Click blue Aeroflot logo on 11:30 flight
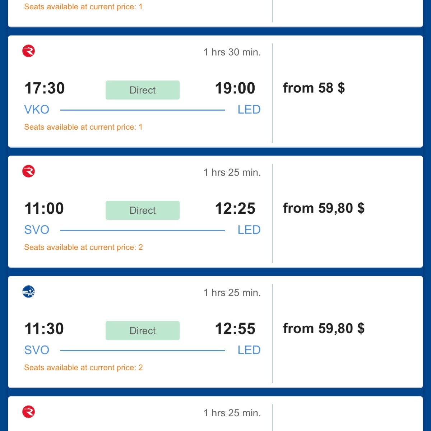The image size is (431, 431). (x=29, y=292)
